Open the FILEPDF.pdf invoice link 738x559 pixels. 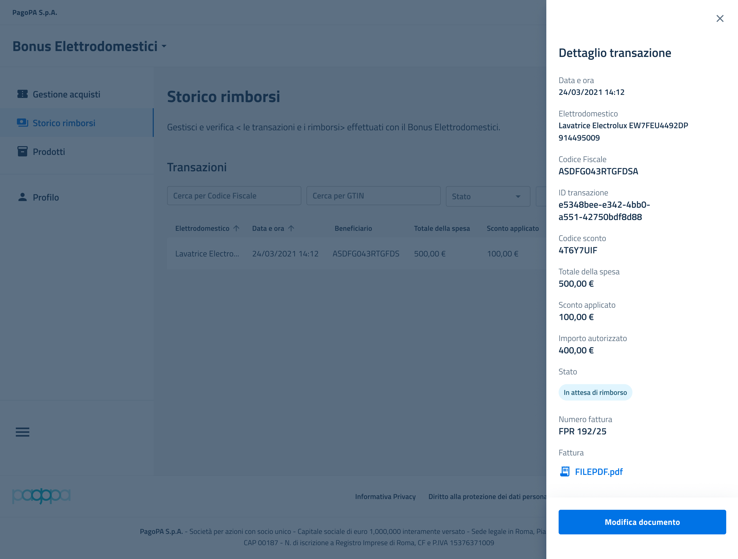click(599, 472)
